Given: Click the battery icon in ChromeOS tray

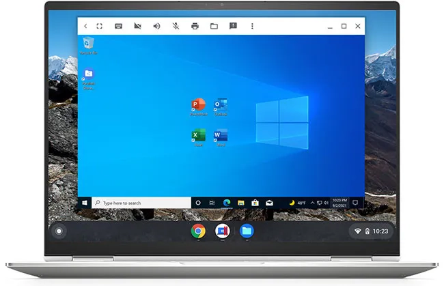Looking at the screenshot, I should coord(367,231).
